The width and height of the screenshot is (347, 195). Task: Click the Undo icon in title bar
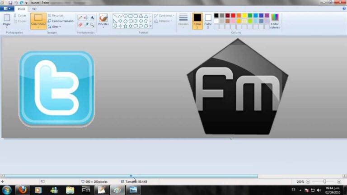(x=16, y=3)
